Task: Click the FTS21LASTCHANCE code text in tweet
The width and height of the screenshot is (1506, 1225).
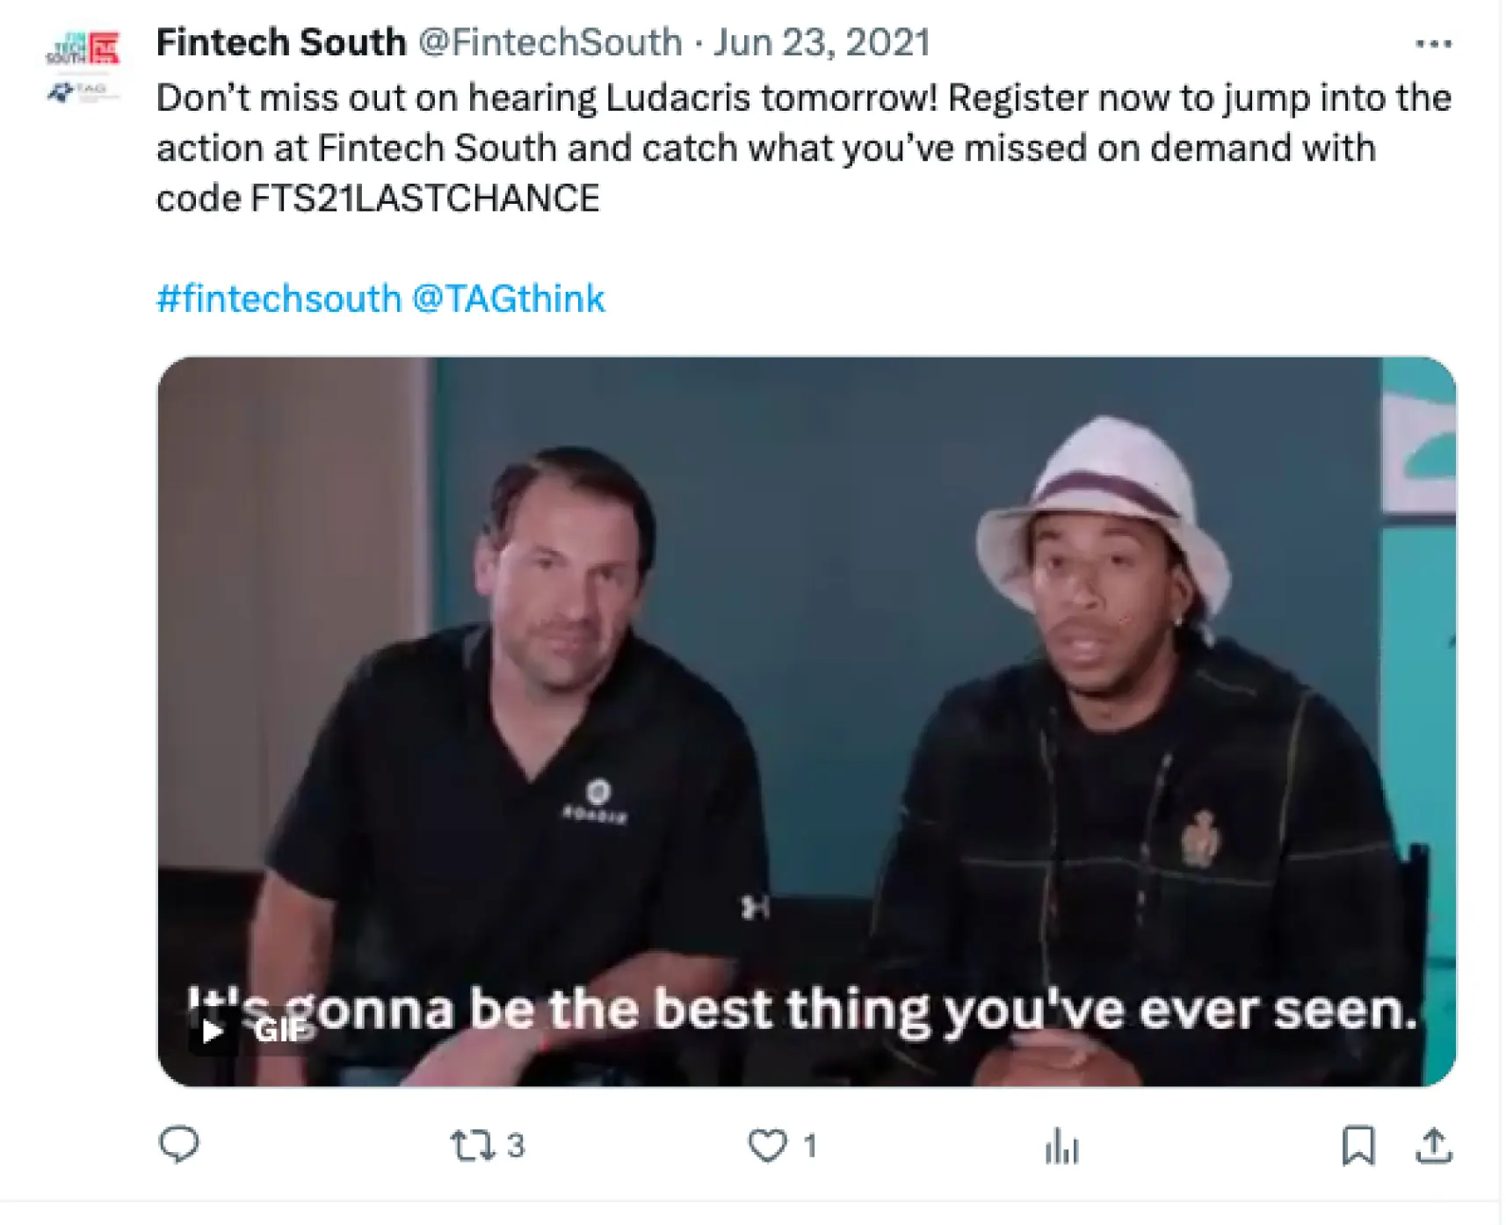Action: click(x=425, y=199)
